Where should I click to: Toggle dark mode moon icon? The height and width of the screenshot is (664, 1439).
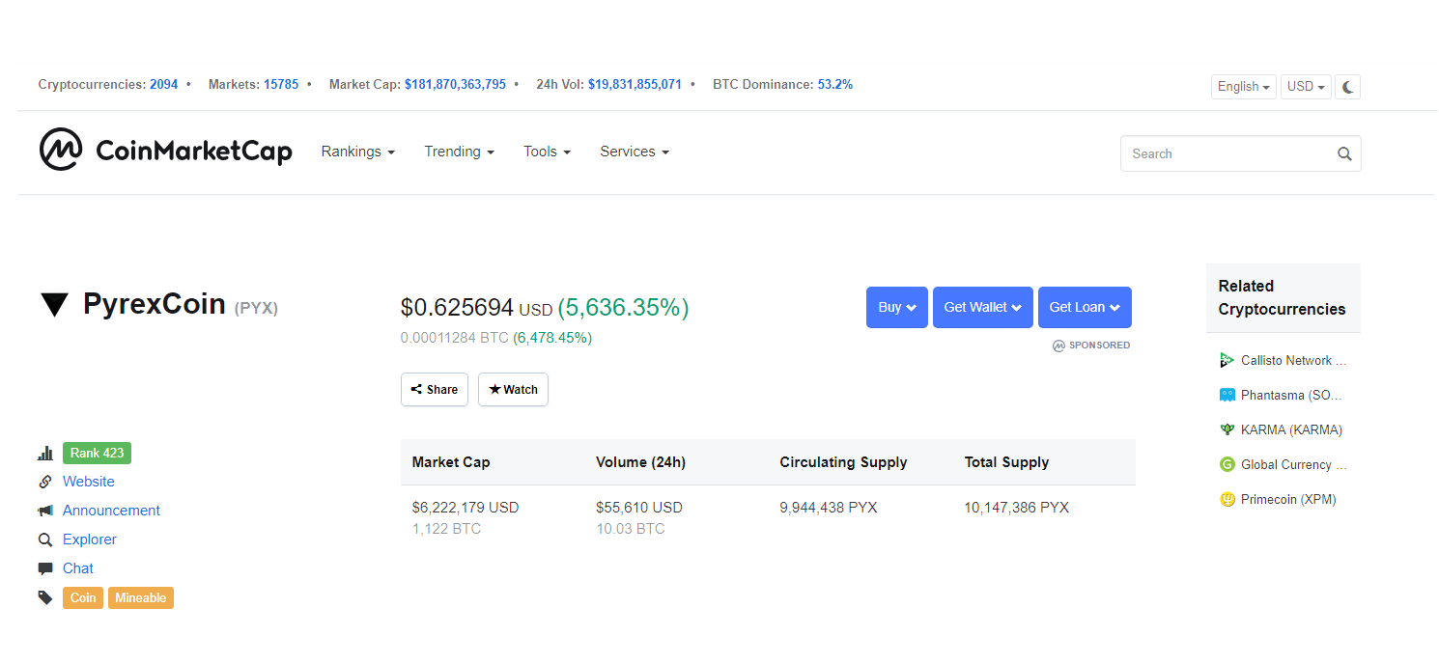click(1348, 87)
